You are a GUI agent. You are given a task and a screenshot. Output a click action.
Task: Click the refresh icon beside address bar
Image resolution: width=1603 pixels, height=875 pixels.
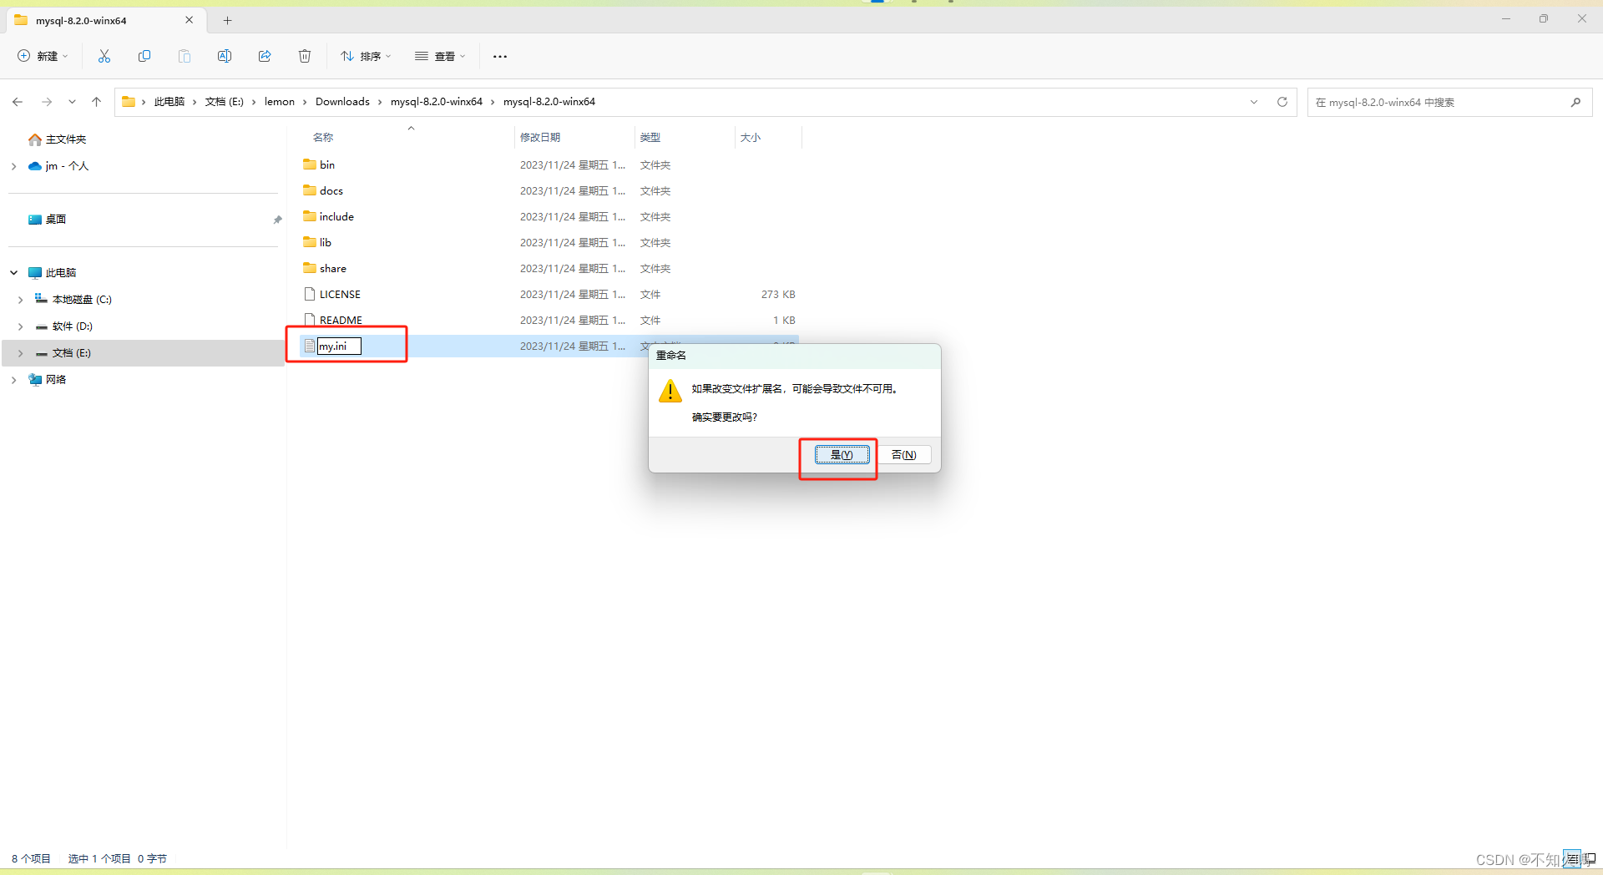1282,102
